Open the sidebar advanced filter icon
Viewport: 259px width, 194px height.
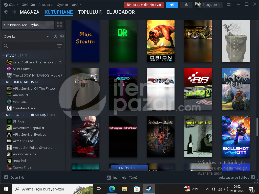59,46
